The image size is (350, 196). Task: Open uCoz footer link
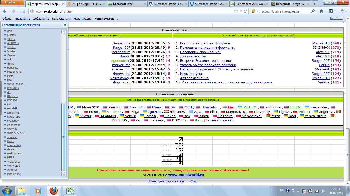click(193, 181)
